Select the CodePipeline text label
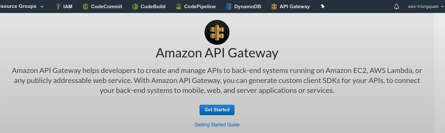The image size is (445, 133). coord(200,6)
